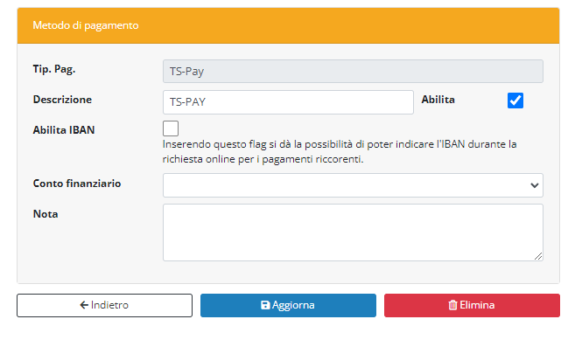Enable the Abilita IBAN checkbox
Image resolution: width=568 pixels, height=340 pixels.
coord(171,128)
